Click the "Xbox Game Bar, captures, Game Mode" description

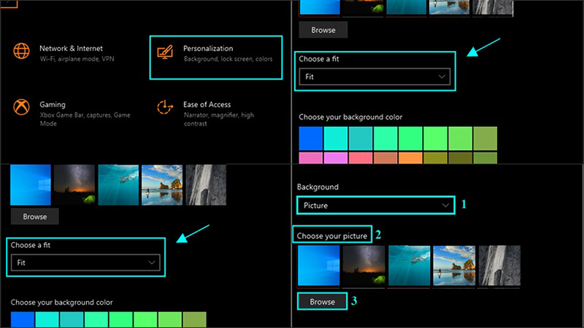[85, 119]
